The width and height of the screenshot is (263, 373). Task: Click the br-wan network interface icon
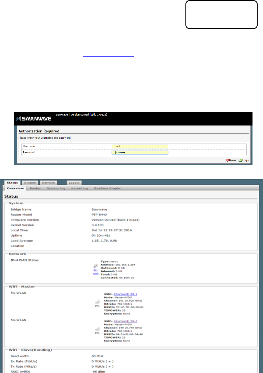tap(96, 266)
